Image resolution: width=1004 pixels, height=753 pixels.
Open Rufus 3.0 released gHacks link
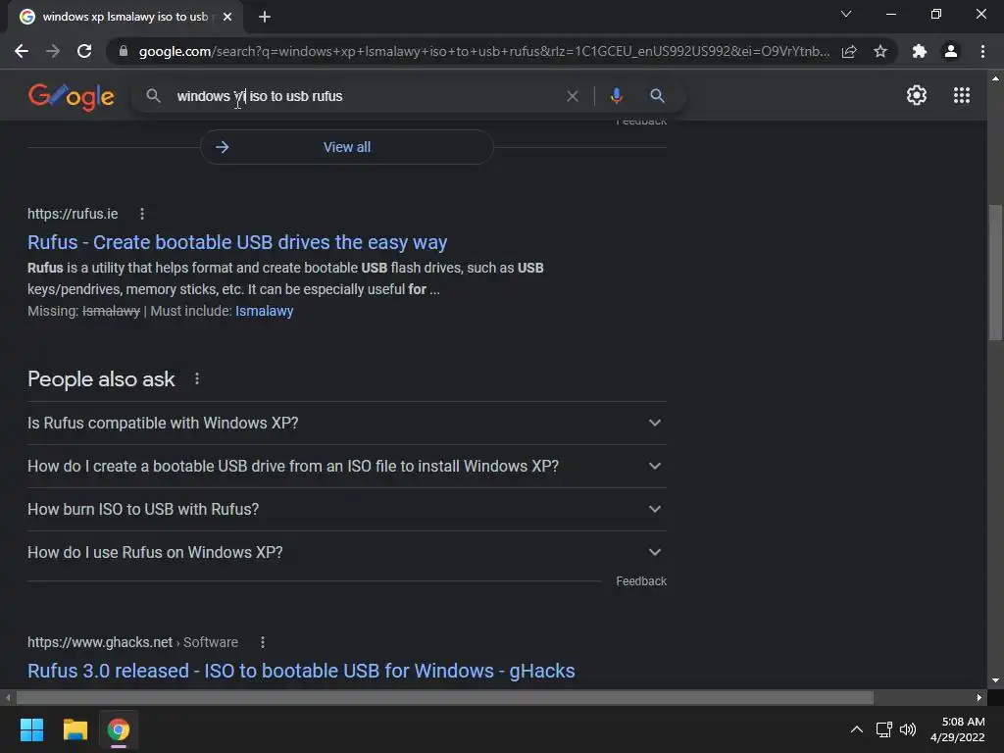[x=301, y=671]
